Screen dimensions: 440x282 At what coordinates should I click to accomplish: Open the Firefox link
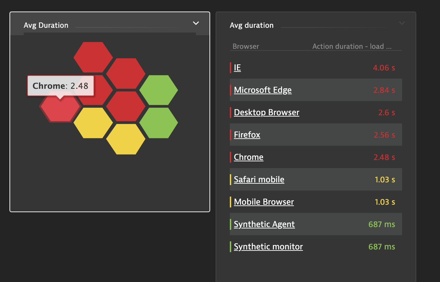point(247,135)
